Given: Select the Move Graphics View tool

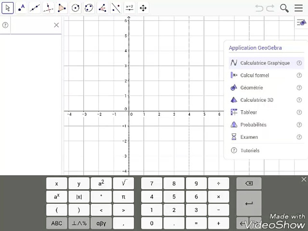Looking at the screenshot, I should (143, 8).
